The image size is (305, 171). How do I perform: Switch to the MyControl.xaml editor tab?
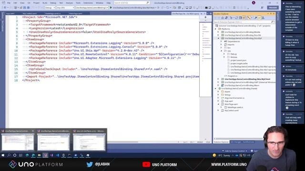(x=30, y=14)
